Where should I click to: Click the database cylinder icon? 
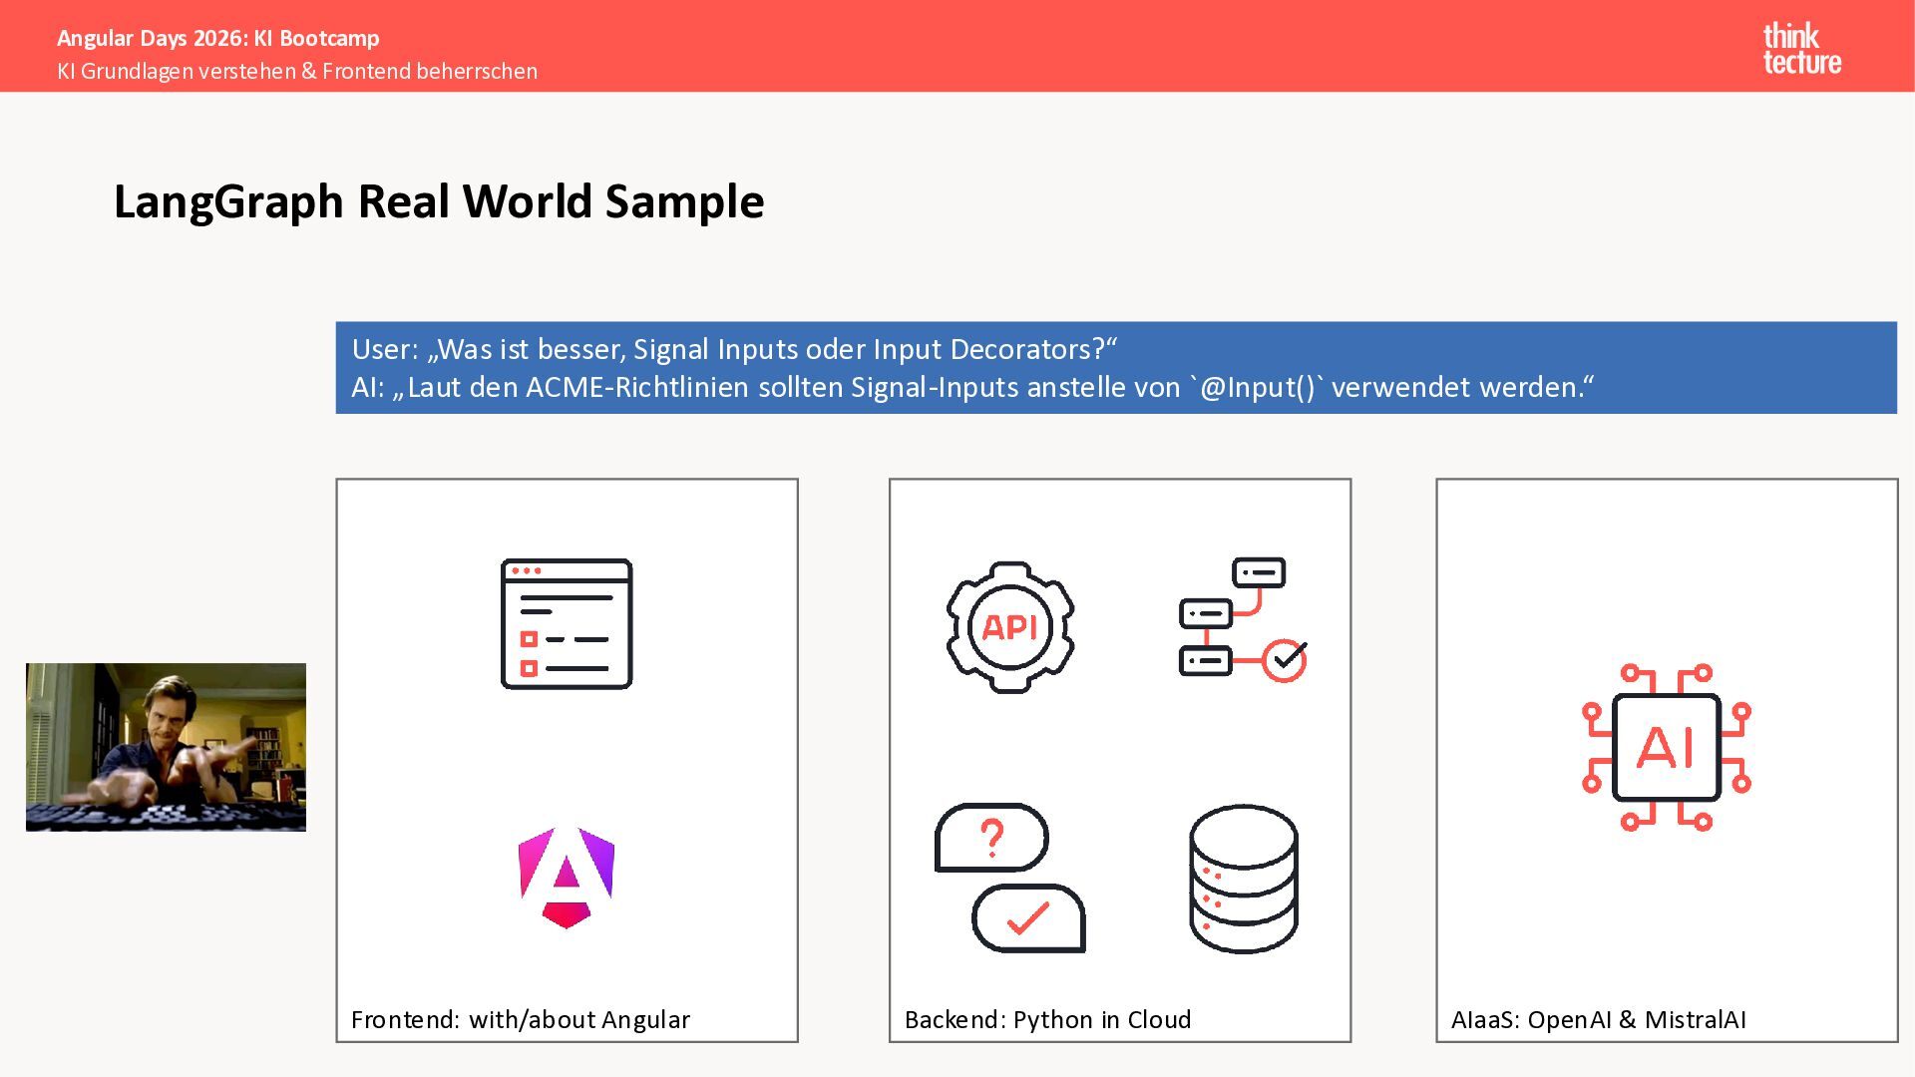[1243, 878]
